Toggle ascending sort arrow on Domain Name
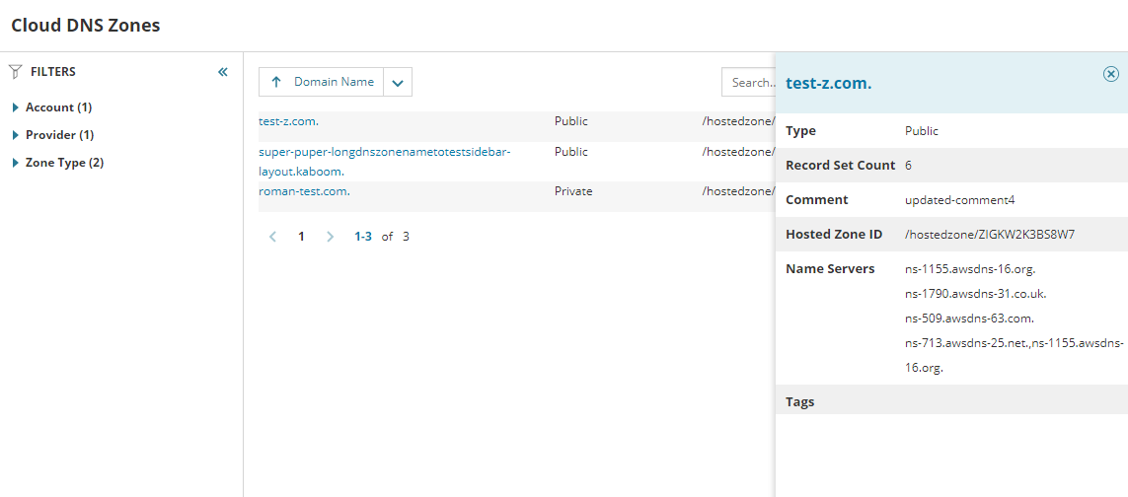Image resolution: width=1128 pixels, height=497 pixels. point(276,82)
